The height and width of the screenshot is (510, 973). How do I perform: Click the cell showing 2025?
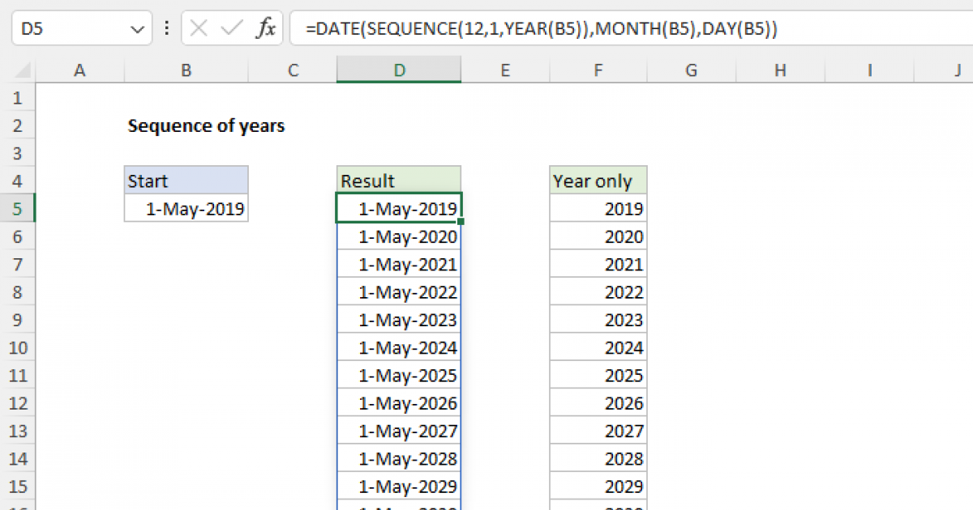pos(598,375)
